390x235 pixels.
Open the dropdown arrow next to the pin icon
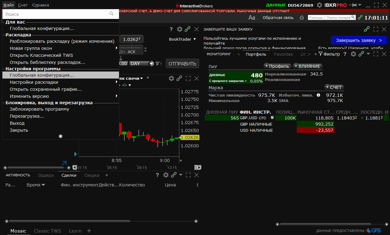(360, 5)
